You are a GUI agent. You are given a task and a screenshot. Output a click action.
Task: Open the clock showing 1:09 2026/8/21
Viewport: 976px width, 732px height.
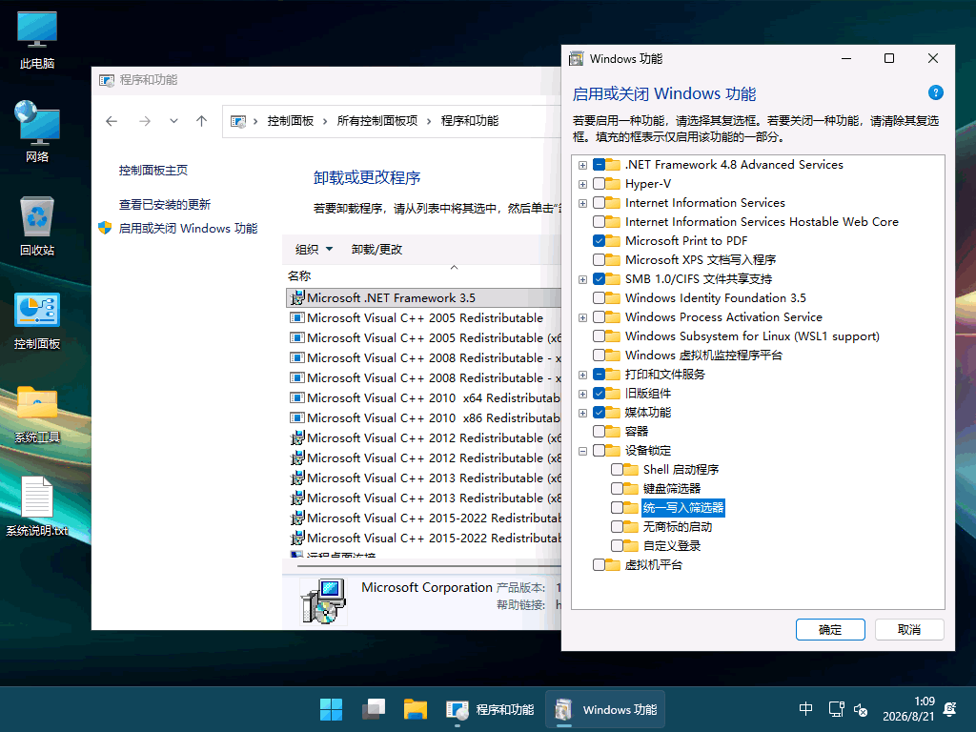point(908,709)
